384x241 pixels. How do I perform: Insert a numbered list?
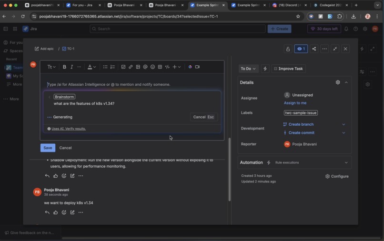(112, 67)
